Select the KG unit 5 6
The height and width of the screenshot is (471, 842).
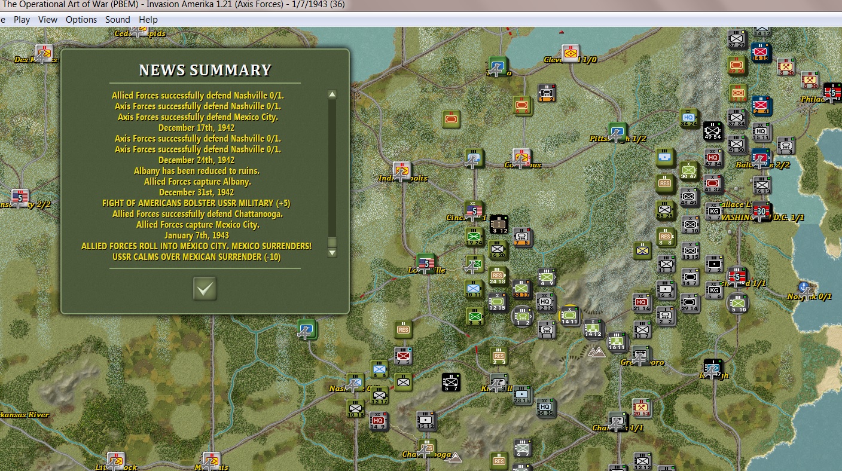713,290
